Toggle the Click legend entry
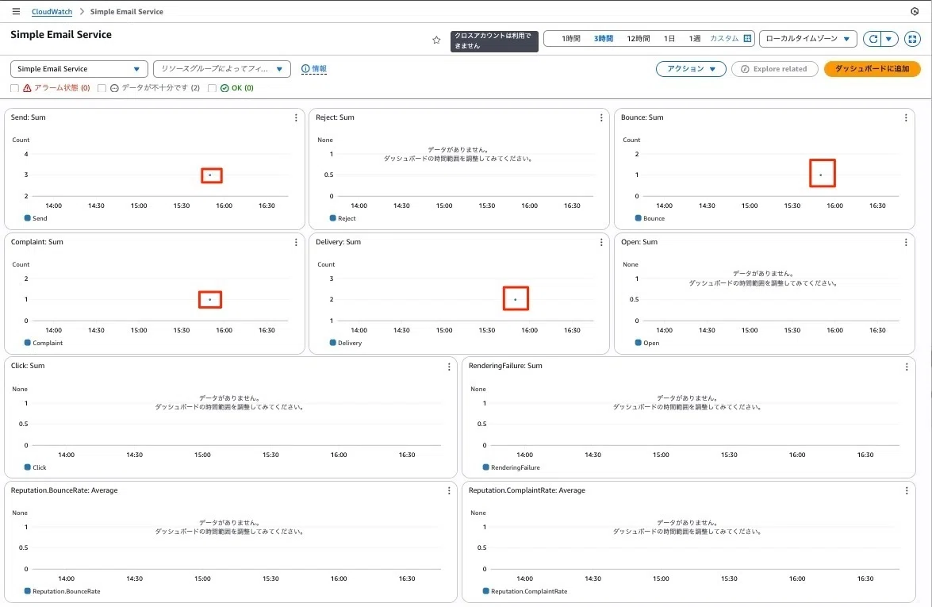The width and height of the screenshot is (932, 607). 35,467
